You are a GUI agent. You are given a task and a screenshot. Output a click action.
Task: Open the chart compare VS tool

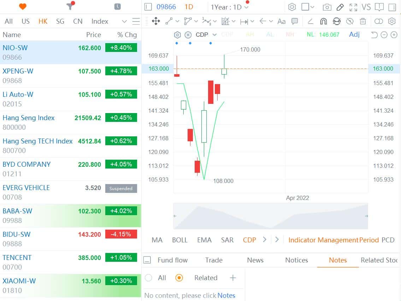[x=366, y=7]
